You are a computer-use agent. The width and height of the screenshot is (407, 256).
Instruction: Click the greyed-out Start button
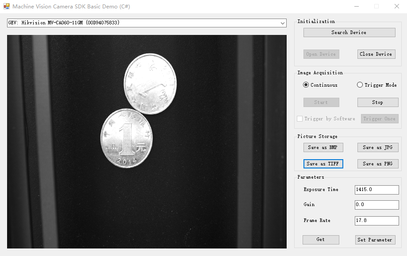(321, 102)
